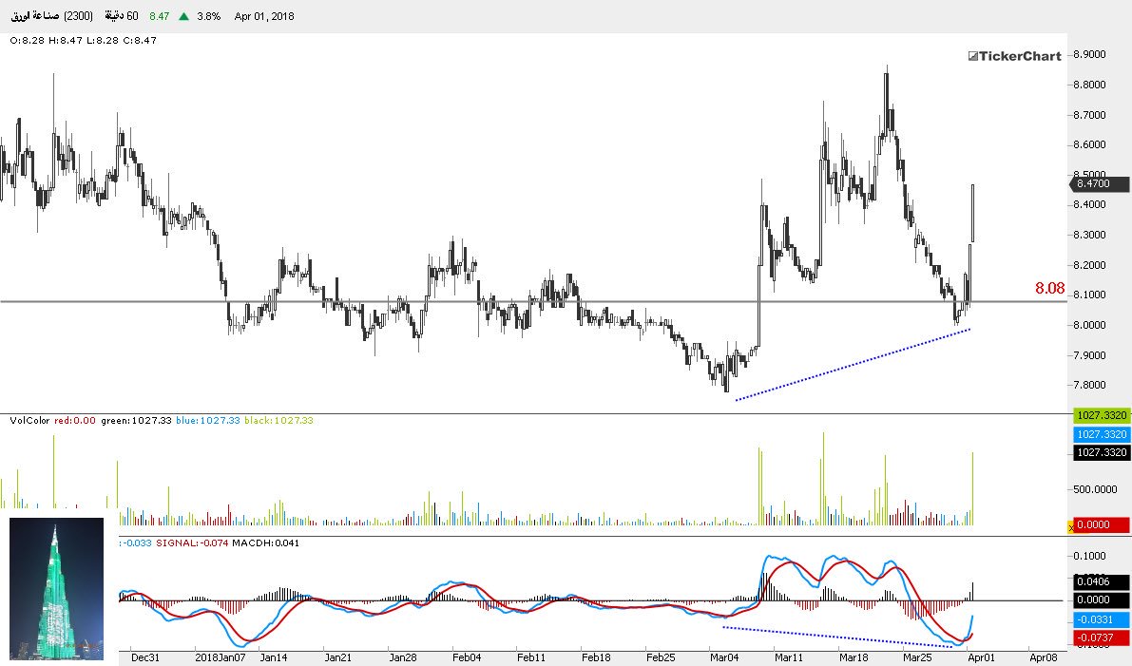Click the Feb18 date axis label
Viewport: 1132px width, 666px height.
tap(596, 657)
